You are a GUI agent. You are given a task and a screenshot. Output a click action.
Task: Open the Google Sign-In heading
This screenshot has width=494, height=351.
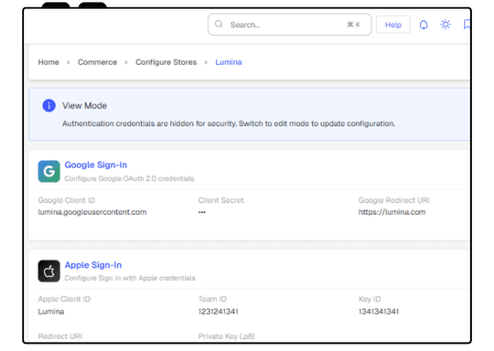[96, 165]
